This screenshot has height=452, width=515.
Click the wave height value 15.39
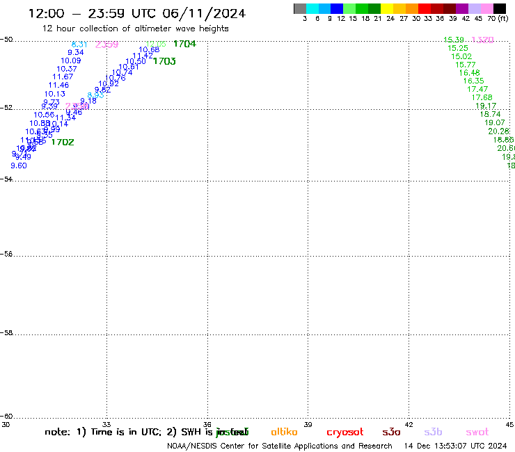(454, 40)
